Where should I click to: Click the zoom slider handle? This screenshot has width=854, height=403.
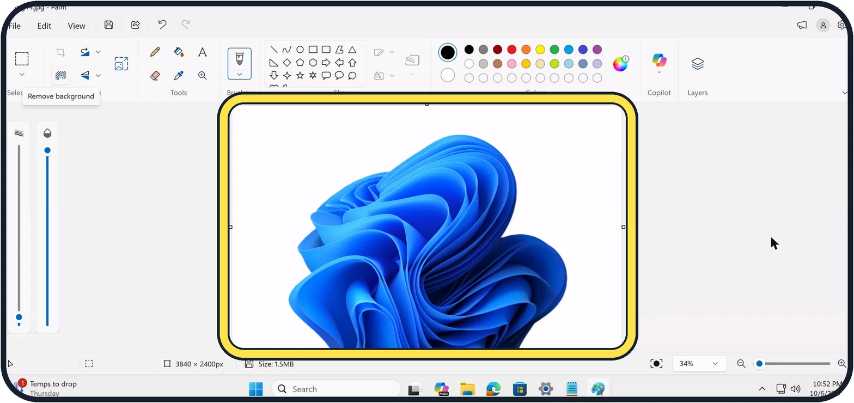759,363
